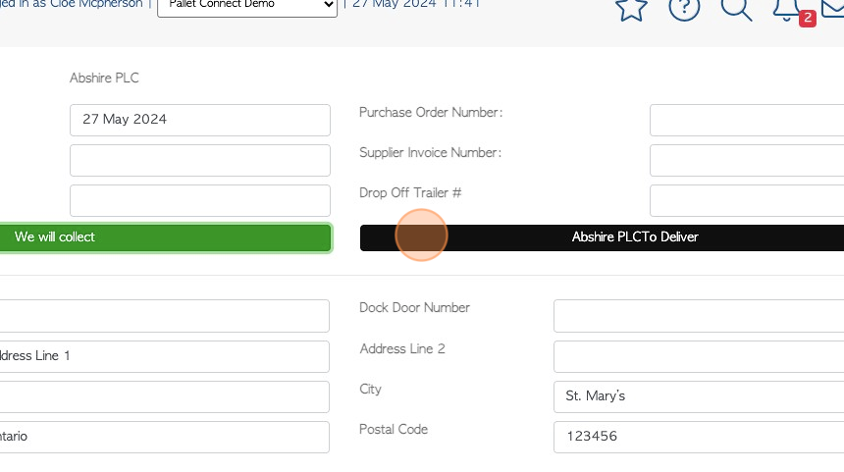This screenshot has height=472, width=844.
Task: Click the Drop Off Trailer # field
Action: (x=746, y=200)
